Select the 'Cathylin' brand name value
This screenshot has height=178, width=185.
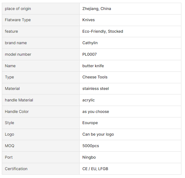[90, 43]
